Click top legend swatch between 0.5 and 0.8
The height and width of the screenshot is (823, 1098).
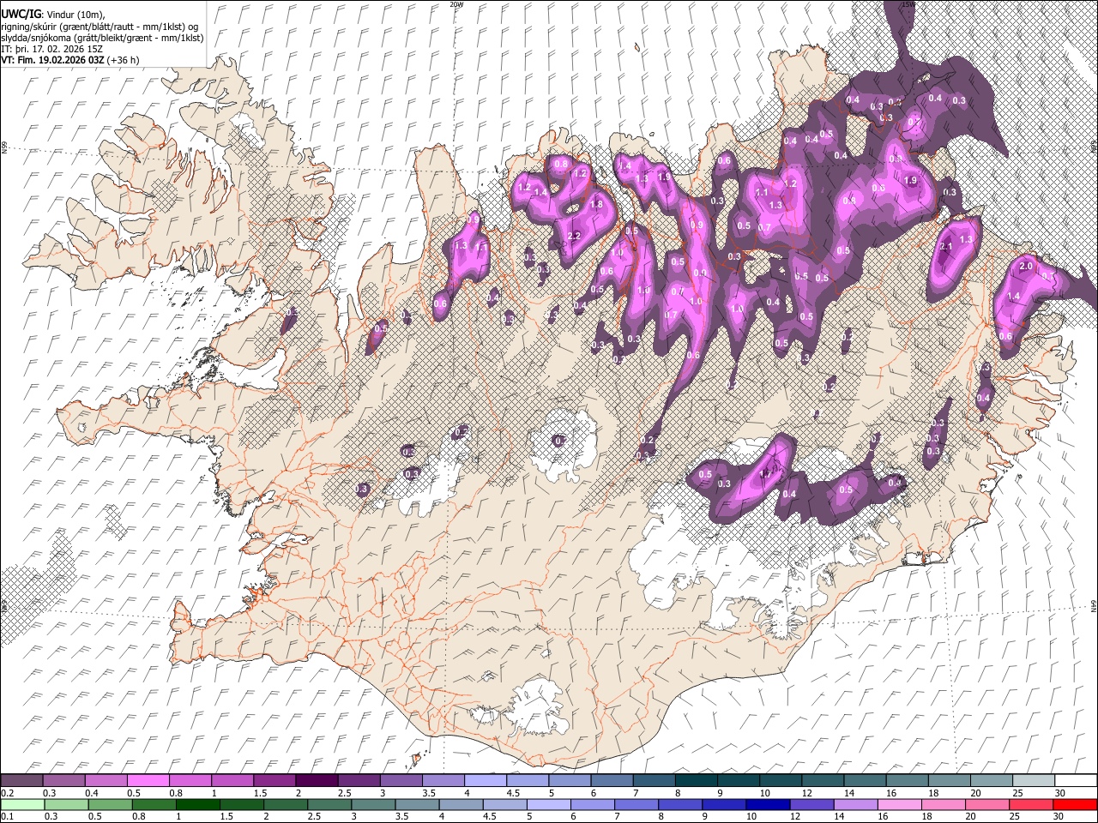click(x=148, y=780)
